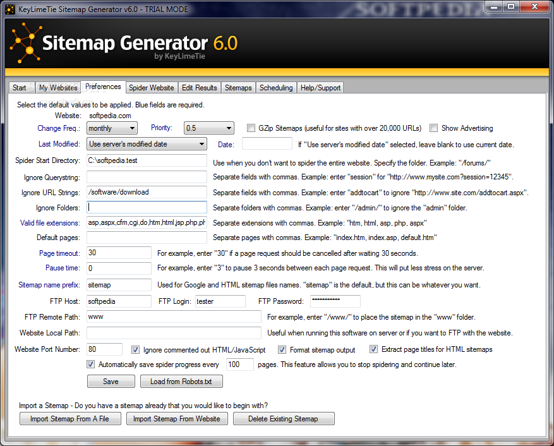Click the Sitemap Generator node logo
This screenshot has height=446, width=554.
pos(25,43)
